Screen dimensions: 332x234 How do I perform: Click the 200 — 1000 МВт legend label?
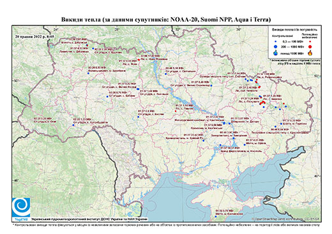click(x=292, y=46)
